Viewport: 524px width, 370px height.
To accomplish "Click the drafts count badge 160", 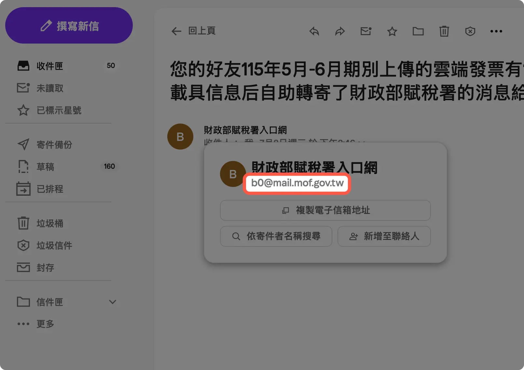I will coord(109,166).
